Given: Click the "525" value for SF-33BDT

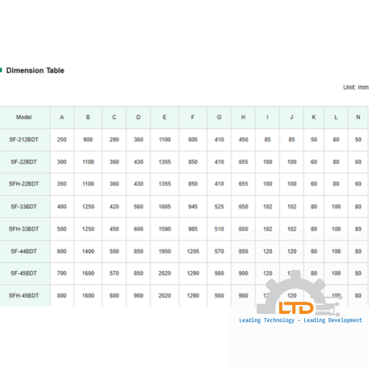Looking at the screenshot, I should pyautogui.click(x=219, y=207).
